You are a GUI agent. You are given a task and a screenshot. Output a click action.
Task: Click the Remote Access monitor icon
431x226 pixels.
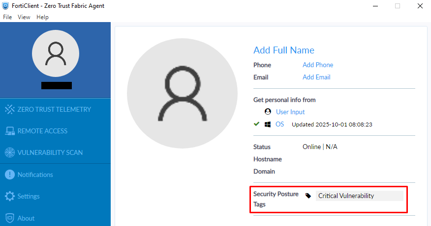10,131
